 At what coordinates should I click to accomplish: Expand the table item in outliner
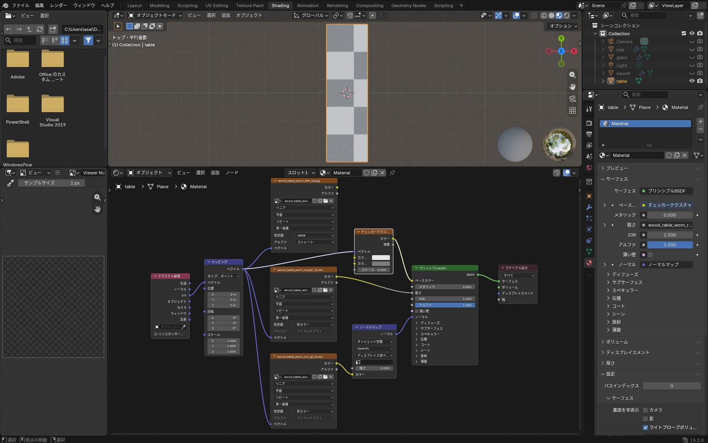coord(603,81)
